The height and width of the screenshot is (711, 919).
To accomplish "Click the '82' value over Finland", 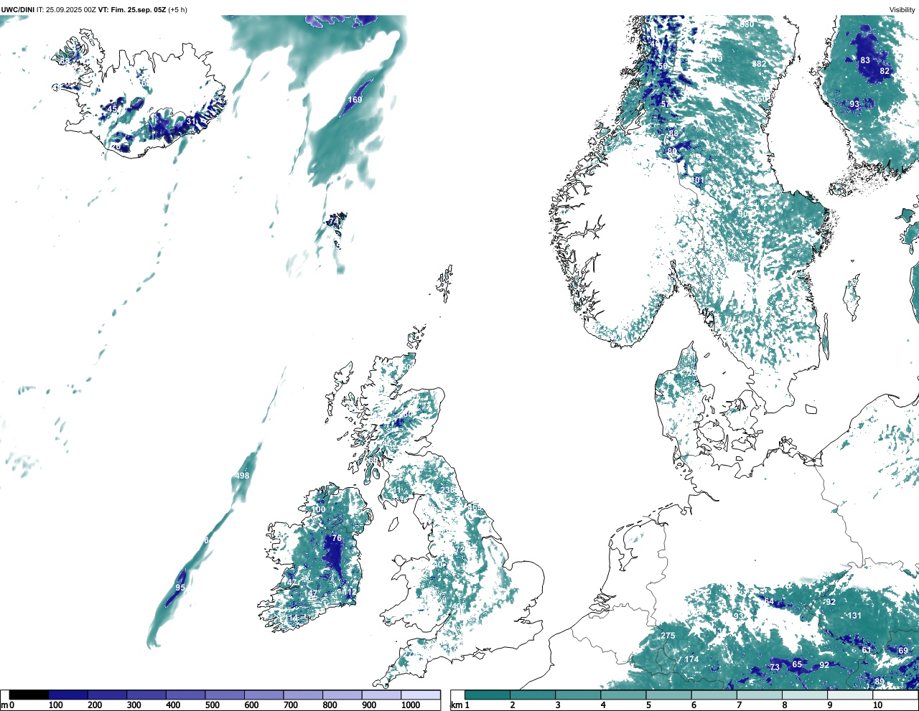I will pyautogui.click(x=885, y=71).
